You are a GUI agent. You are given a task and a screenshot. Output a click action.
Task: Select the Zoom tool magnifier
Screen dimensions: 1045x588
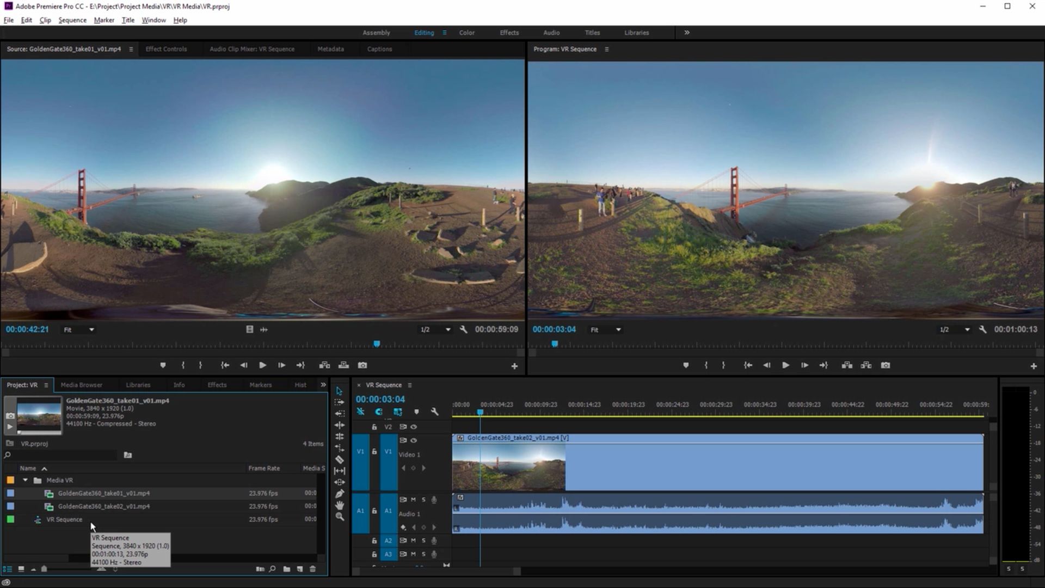click(340, 517)
